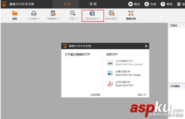185x119 pixels.
Task: Close the 捷速OCR文字识别 dialog
Action: [x=146, y=46]
